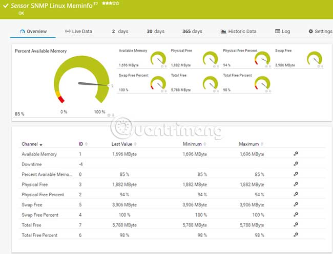
Task: Click the 3,906 MByte minimum value in table
Action: pyautogui.click(x=195, y=205)
